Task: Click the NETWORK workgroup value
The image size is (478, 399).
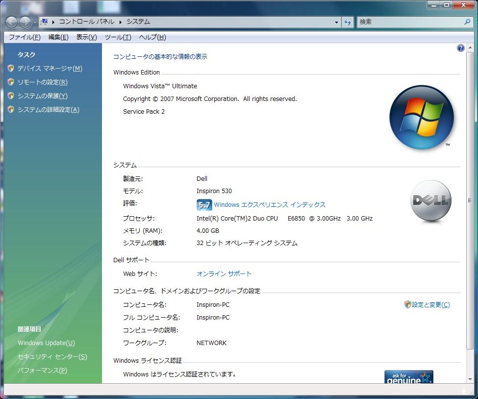Action: click(212, 343)
